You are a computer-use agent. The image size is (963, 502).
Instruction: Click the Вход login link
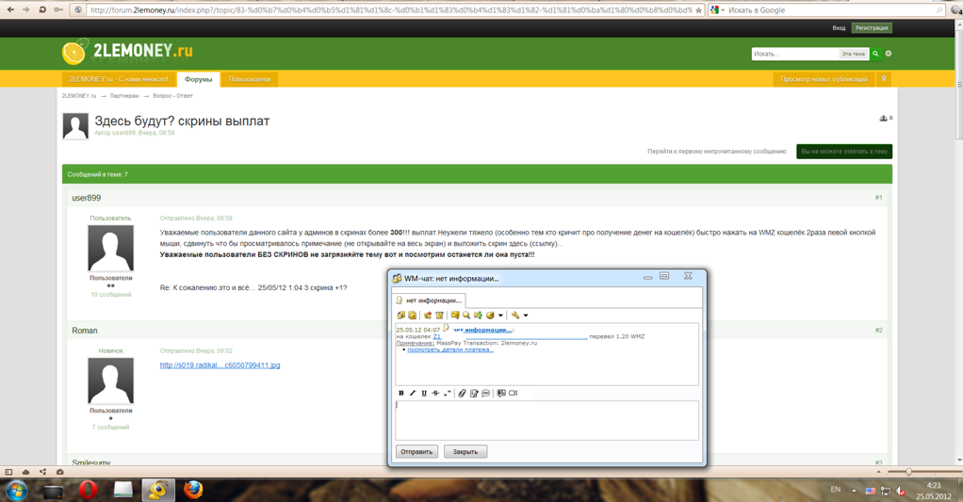(x=839, y=27)
